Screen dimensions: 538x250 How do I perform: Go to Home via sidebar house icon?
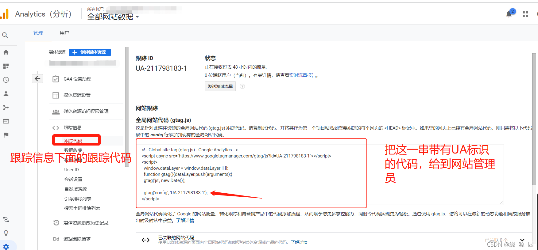6,52
